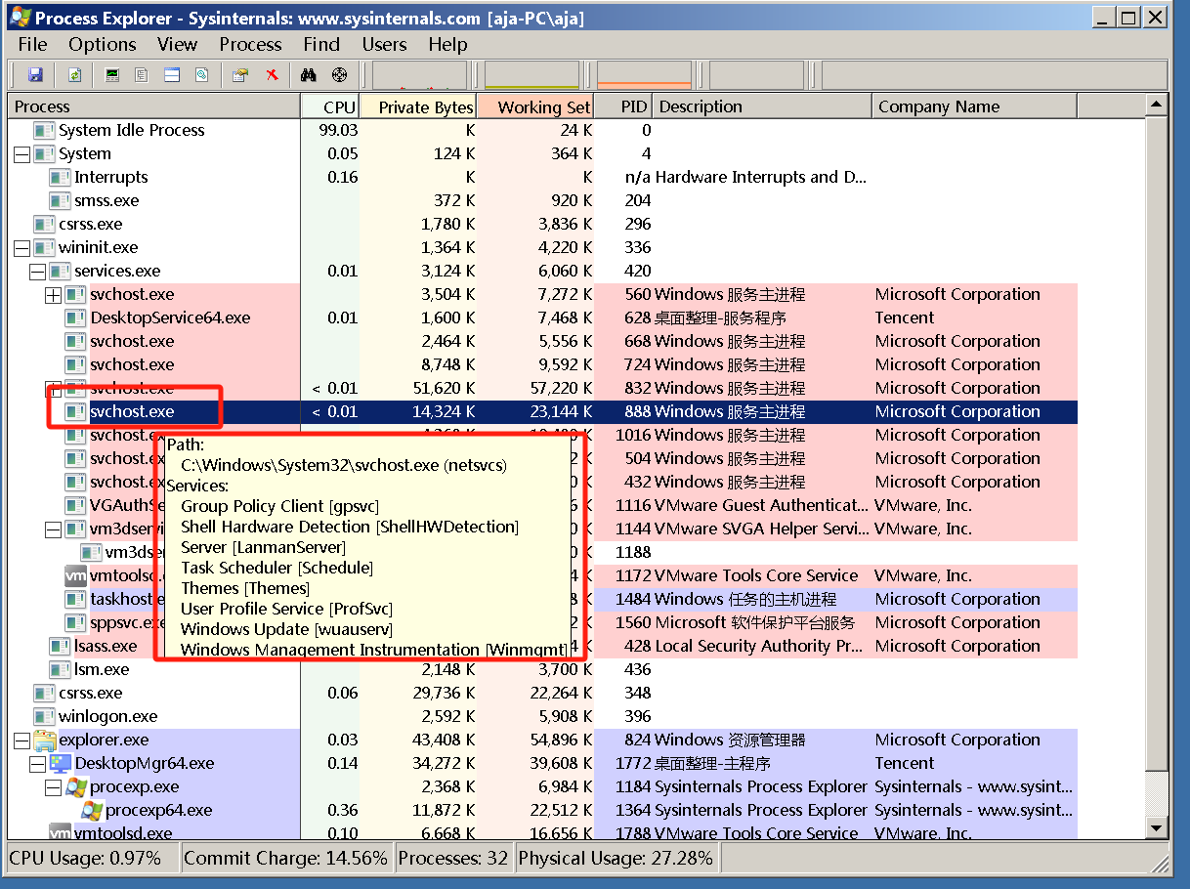Open the Users menu
The height and width of the screenshot is (889, 1190).
384,44
